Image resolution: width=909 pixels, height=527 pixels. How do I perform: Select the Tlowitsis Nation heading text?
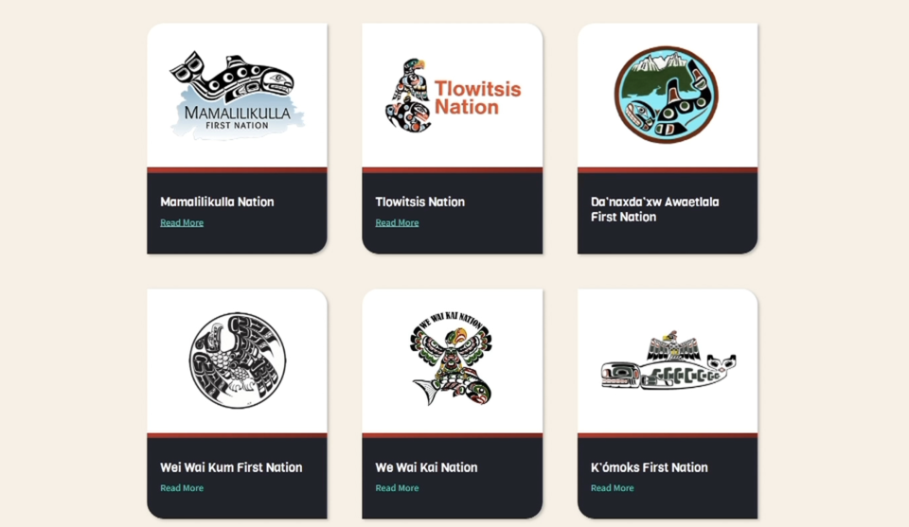coord(419,202)
